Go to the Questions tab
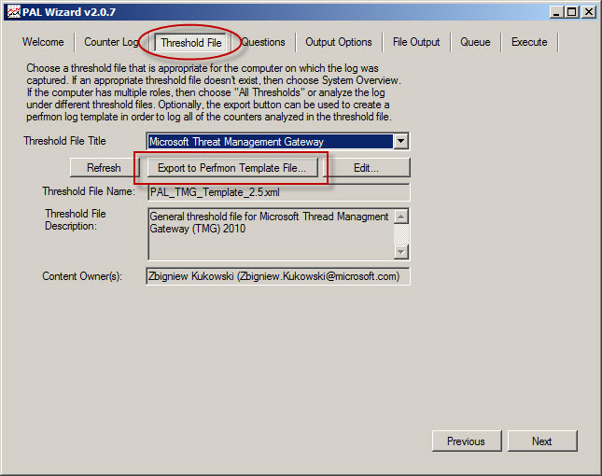This screenshot has height=476, width=602. [264, 42]
